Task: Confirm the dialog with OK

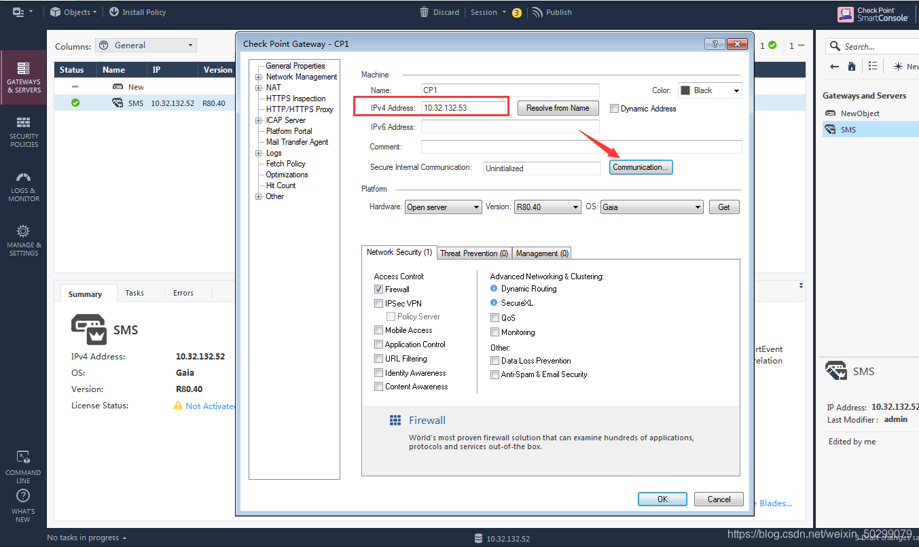Action: coord(662,499)
